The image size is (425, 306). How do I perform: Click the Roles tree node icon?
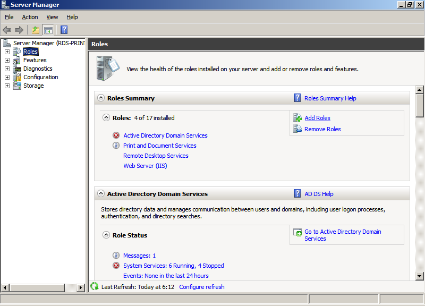(x=17, y=51)
